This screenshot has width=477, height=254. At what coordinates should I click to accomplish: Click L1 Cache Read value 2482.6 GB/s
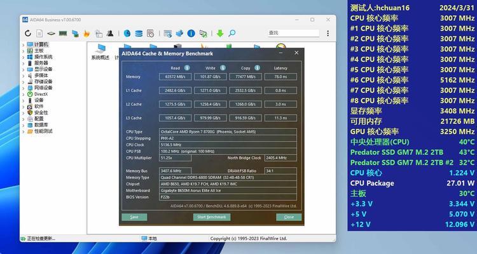[176, 90]
